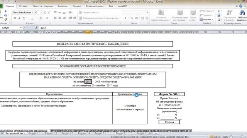Viewport: 247px width, 138px height.
Task: Open the Данные ribbon tab
Action: [x=77, y=6]
